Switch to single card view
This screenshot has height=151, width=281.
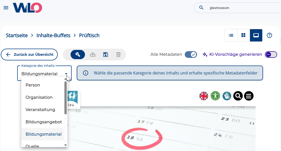pos(256,35)
